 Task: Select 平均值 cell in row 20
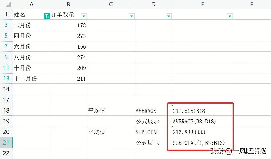[x=111, y=132]
